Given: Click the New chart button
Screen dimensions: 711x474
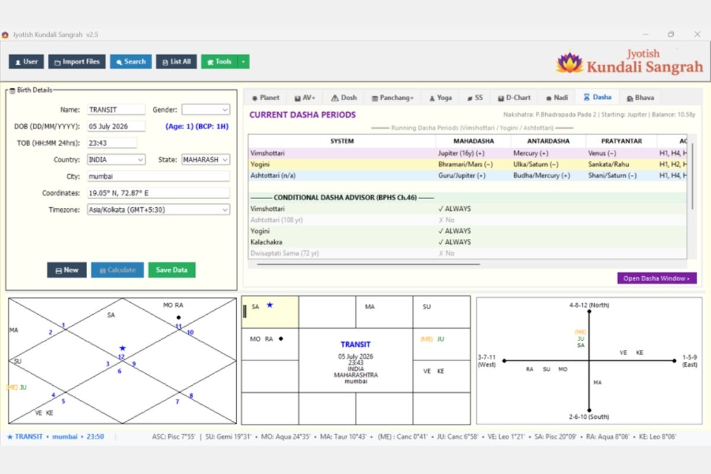Looking at the screenshot, I should click(67, 270).
